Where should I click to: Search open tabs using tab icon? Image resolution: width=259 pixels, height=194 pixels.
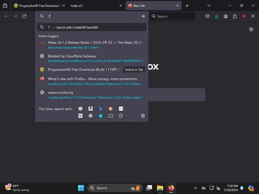coord(111,116)
